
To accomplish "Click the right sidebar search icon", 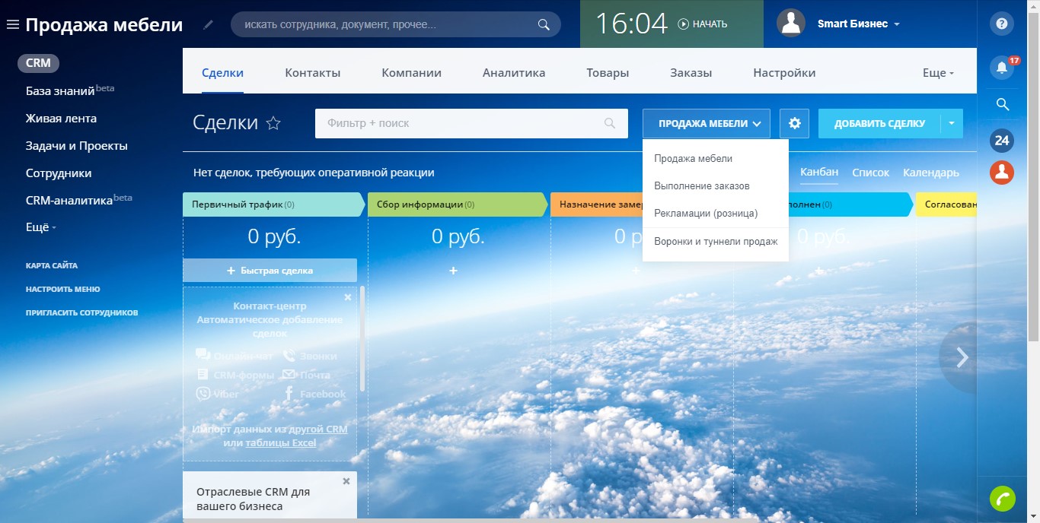I will [x=1002, y=104].
